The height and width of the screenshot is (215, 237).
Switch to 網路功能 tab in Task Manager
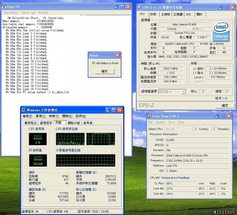(x=74, y=123)
